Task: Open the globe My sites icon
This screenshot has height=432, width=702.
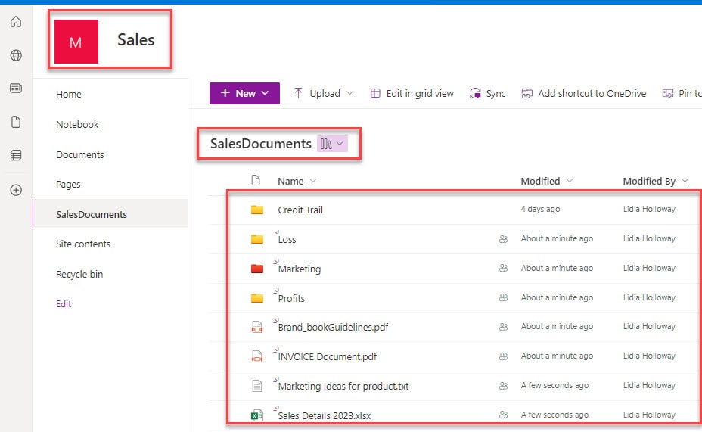Action: pyautogui.click(x=16, y=55)
